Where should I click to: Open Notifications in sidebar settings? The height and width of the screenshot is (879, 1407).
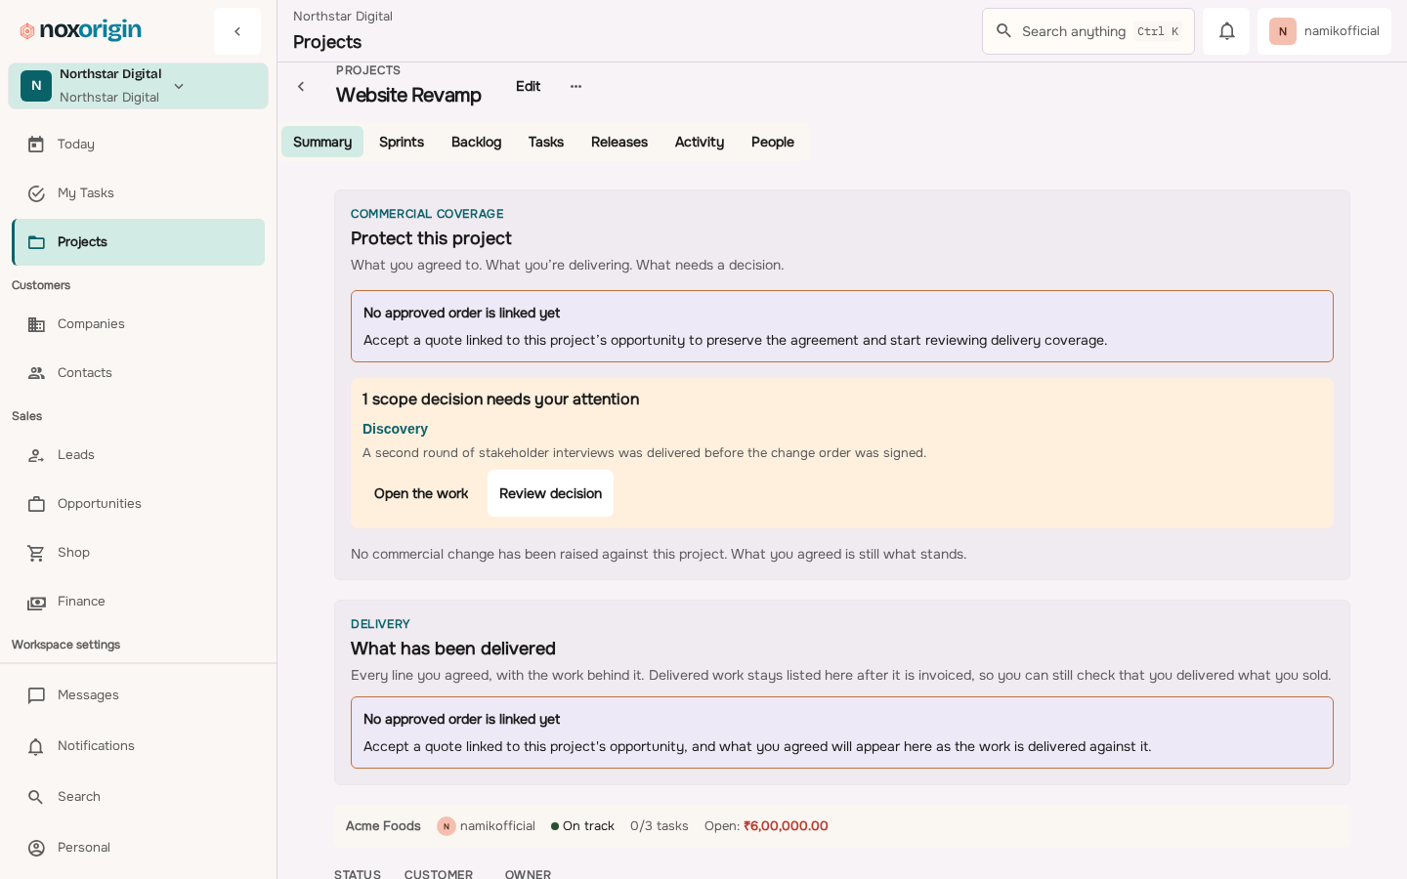[x=138, y=746]
